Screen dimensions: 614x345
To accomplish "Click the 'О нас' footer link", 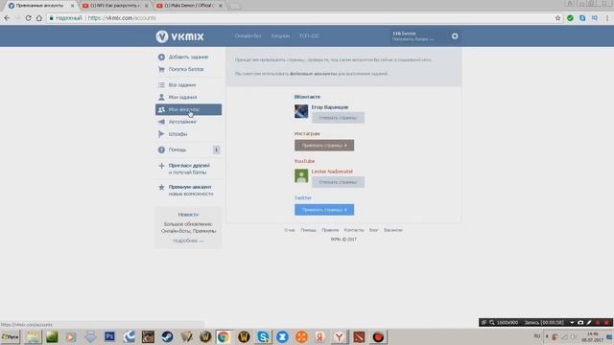I will pyautogui.click(x=290, y=230).
